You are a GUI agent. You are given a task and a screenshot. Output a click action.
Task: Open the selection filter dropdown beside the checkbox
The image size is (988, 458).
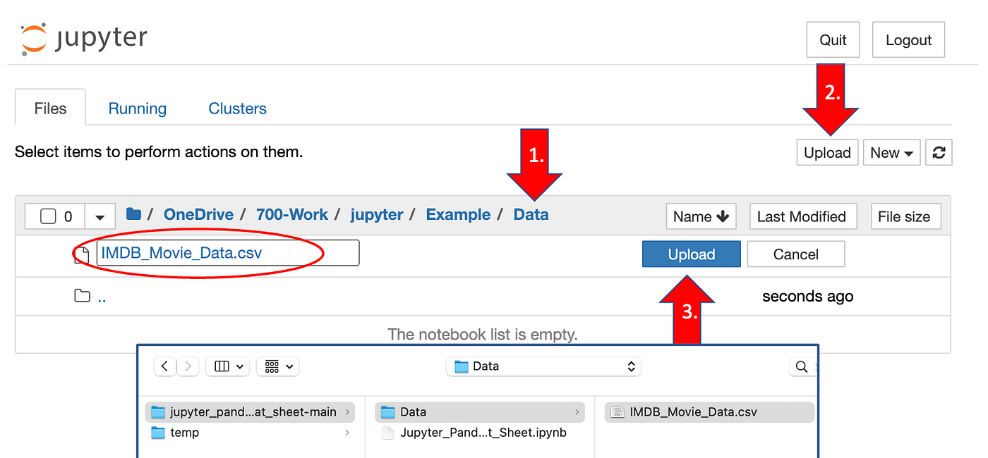pos(99,216)
